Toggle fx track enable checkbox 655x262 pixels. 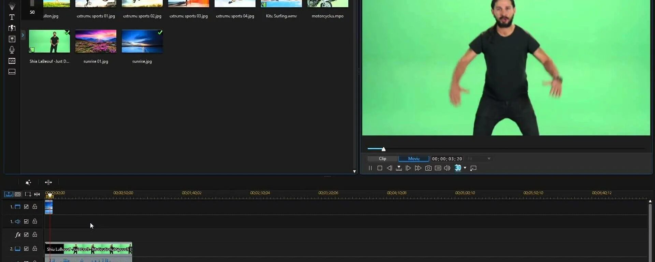(26, 235)
